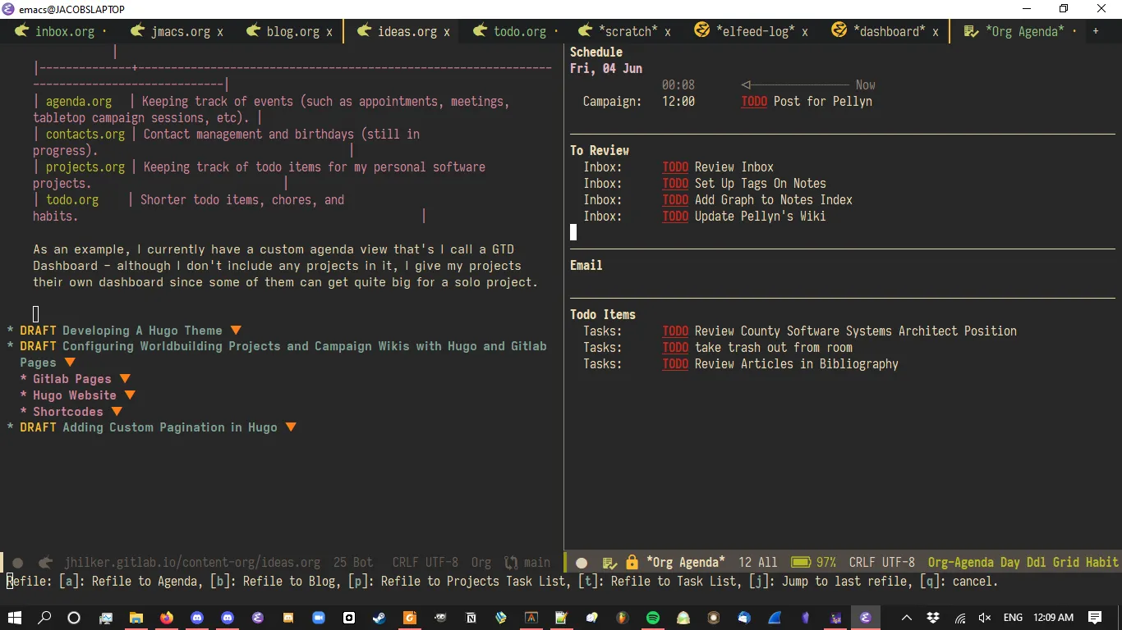Switch to the blog.org tab

tap(292, 32)
